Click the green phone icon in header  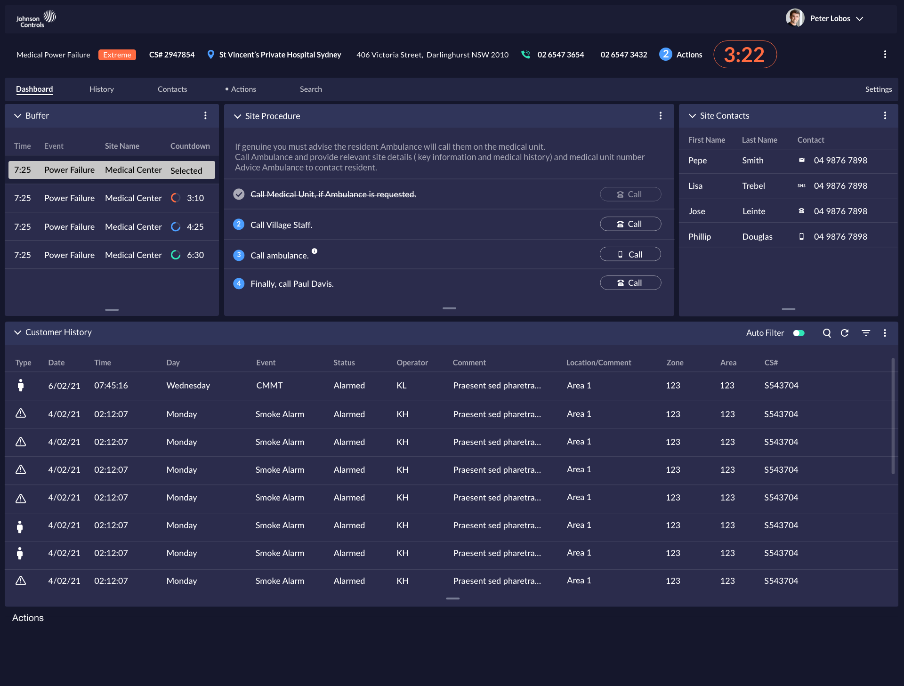[x=525, y=55]
